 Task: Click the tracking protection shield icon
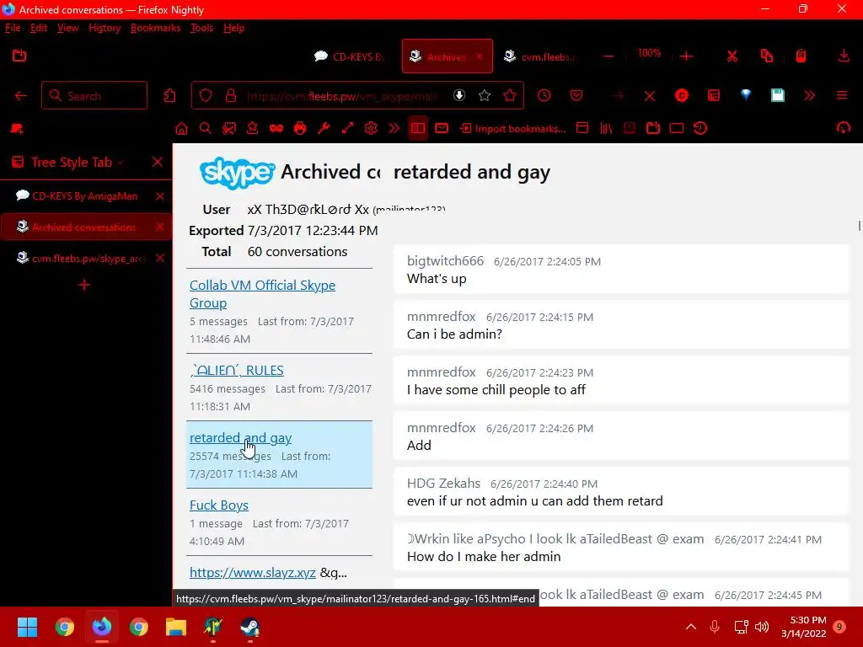206,96
